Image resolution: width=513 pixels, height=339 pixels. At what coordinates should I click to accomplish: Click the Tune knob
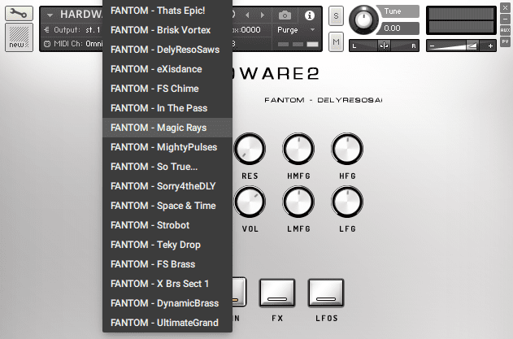pos(365,20)
